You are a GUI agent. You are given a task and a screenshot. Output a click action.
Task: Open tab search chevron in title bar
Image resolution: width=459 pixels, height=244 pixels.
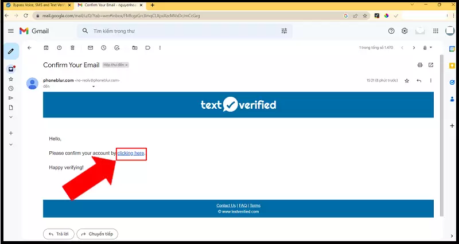412,5
